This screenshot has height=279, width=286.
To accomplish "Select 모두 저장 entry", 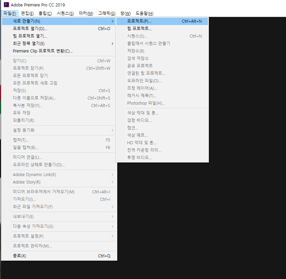I will 58,113.
